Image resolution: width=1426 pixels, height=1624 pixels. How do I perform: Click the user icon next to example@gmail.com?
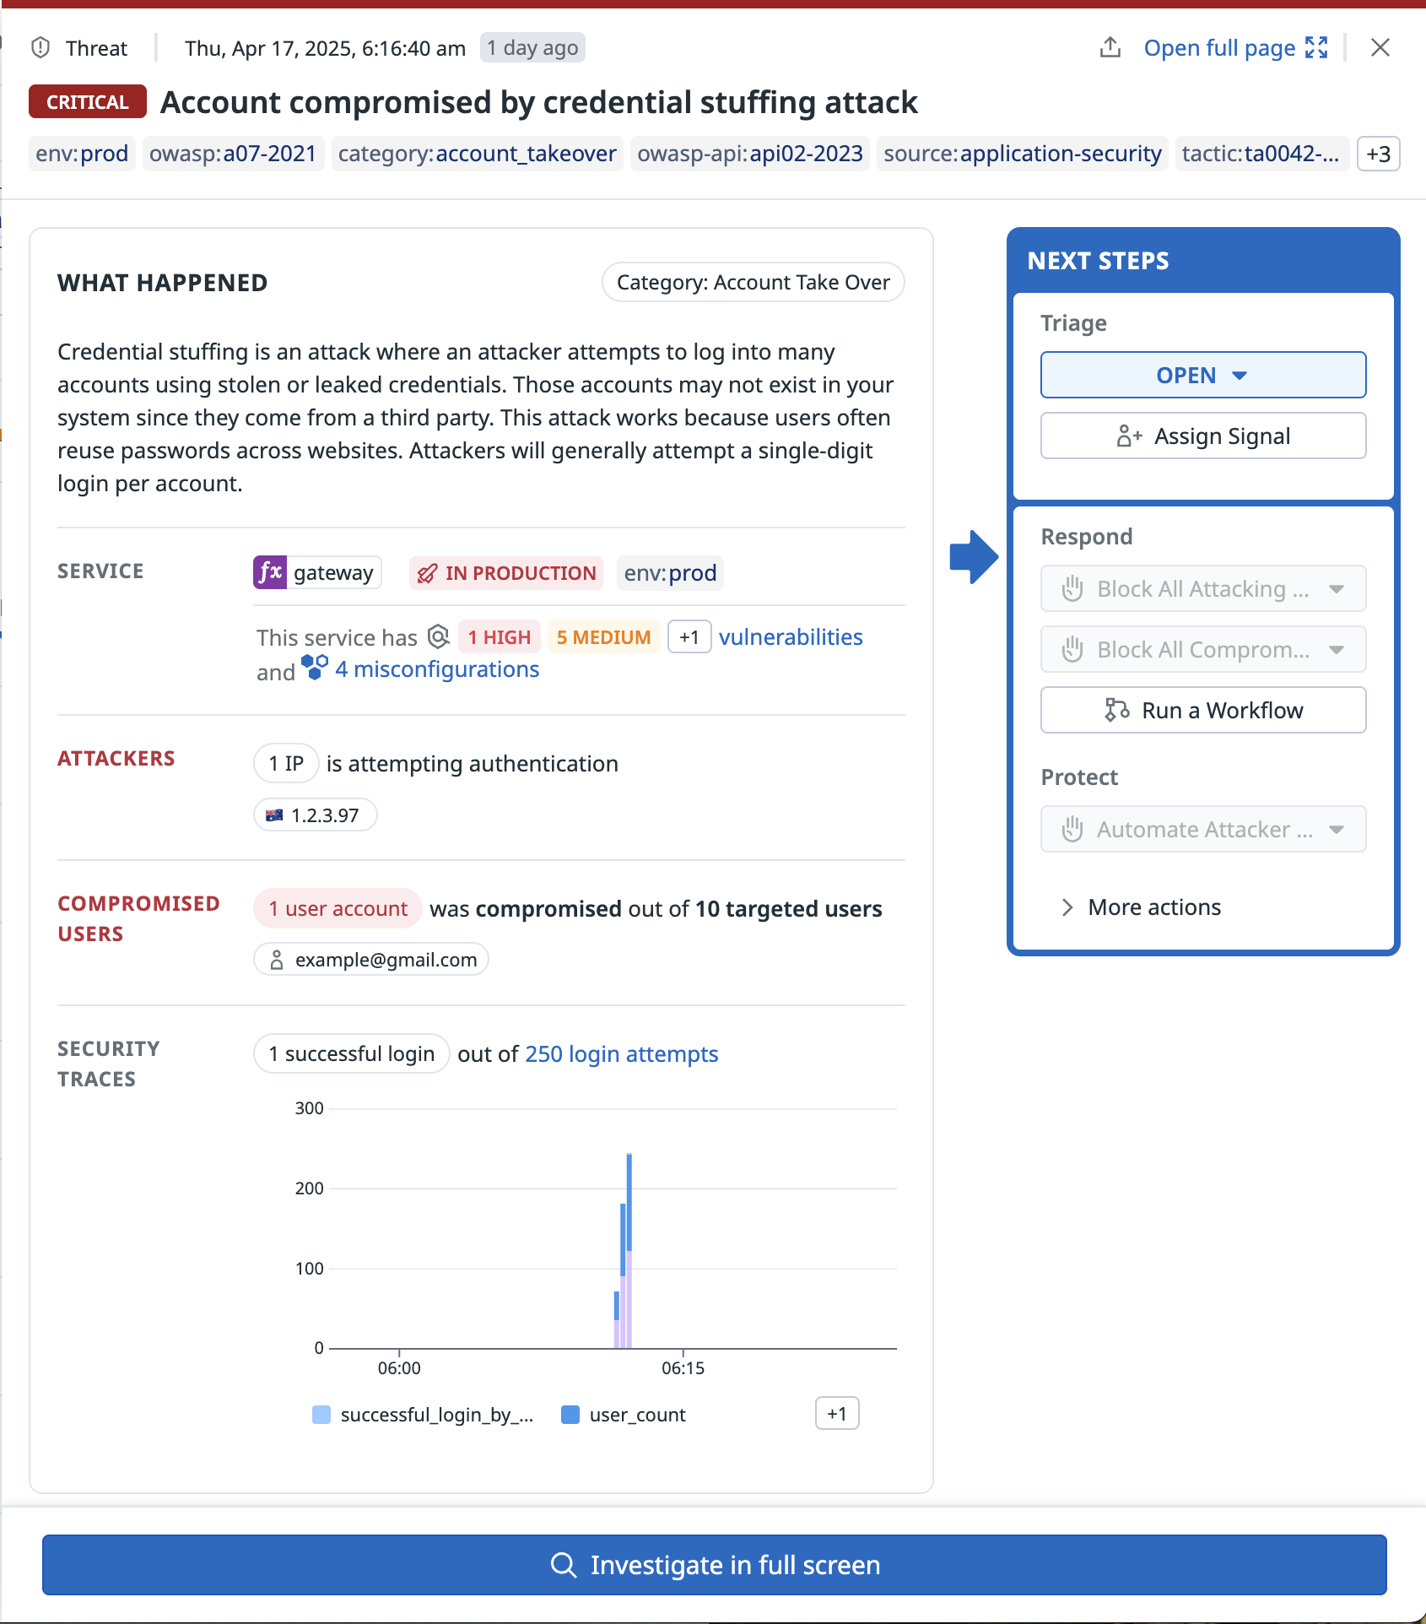(x=276, y=960)
